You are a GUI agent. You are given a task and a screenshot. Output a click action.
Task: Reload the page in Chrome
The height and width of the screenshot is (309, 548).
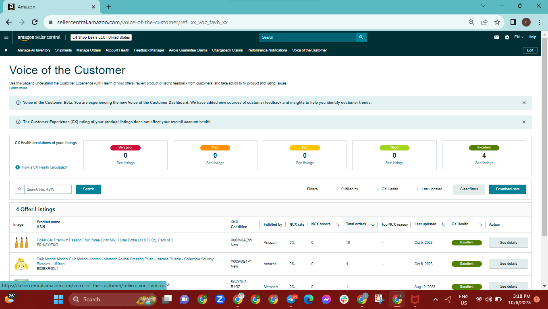35,22
